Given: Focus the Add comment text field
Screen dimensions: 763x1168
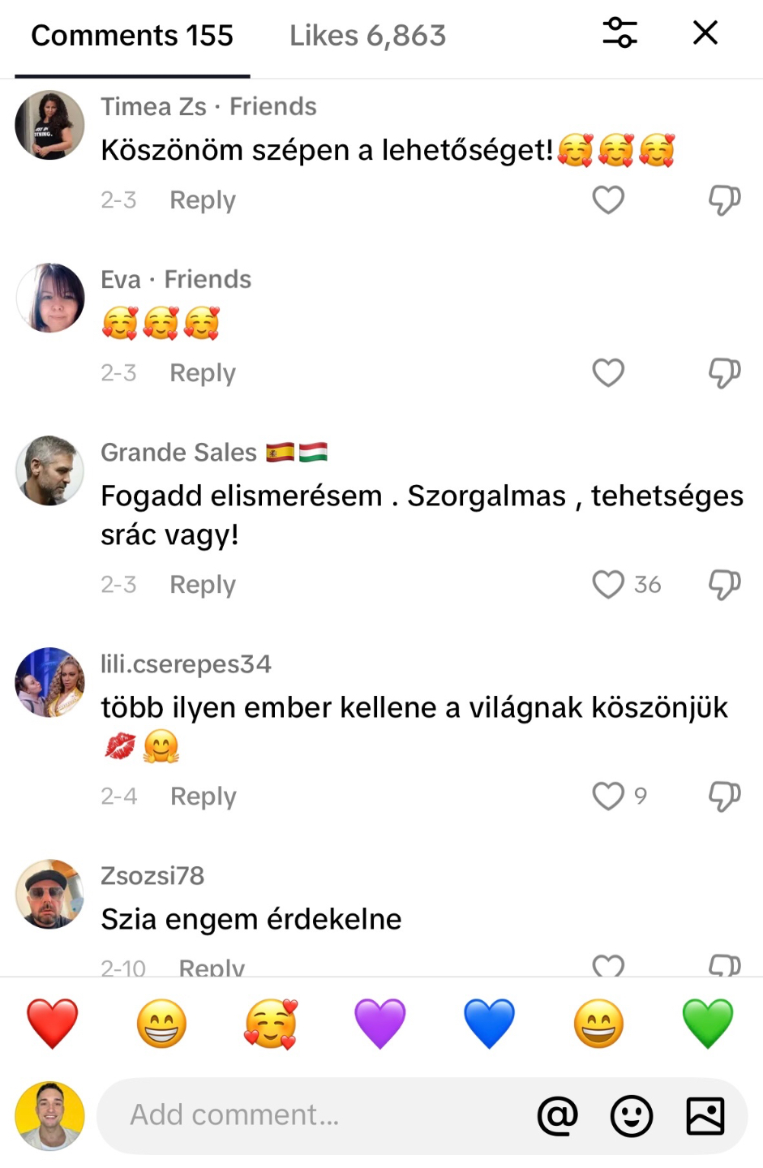Looking at the screenshot, I should [x=316, y=1115].
